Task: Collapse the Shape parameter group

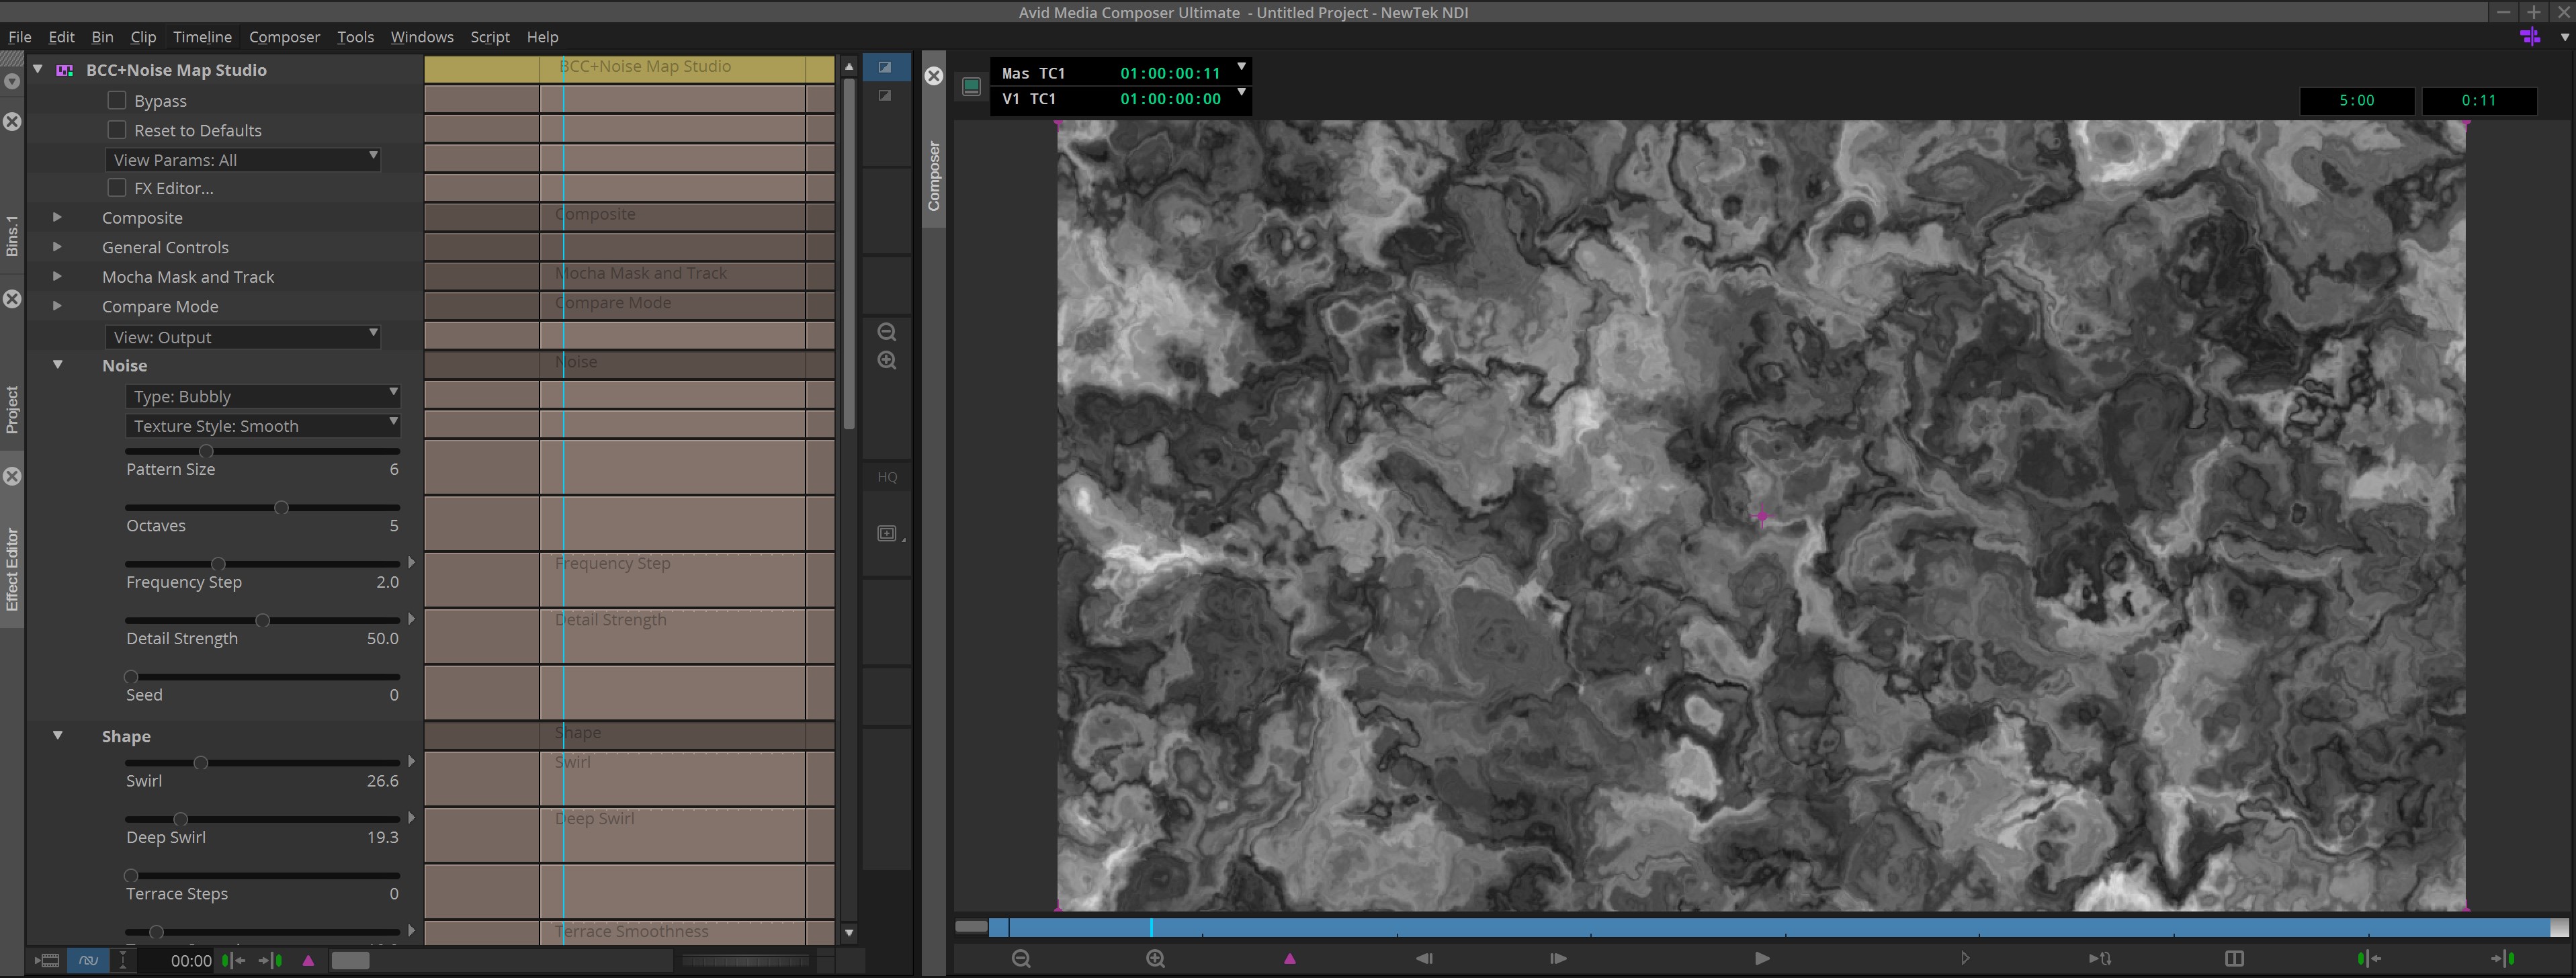Action: point(57,735)
